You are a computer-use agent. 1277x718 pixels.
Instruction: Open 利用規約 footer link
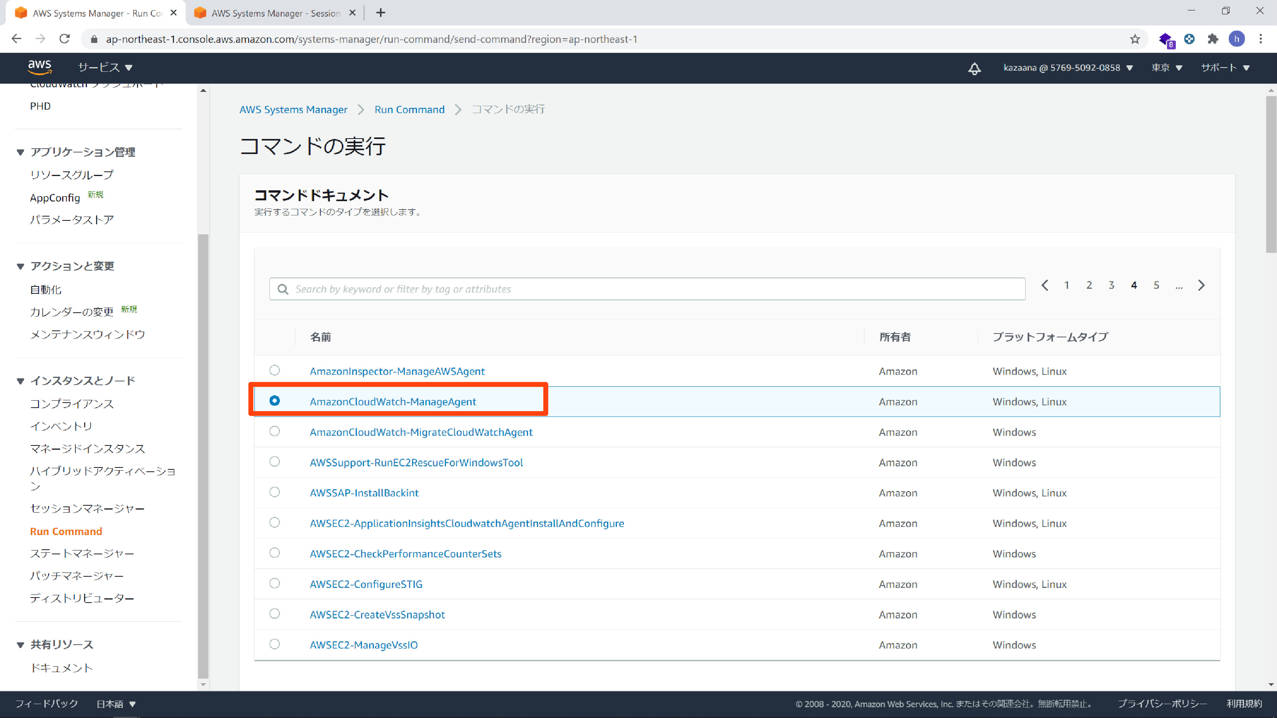1244,704
